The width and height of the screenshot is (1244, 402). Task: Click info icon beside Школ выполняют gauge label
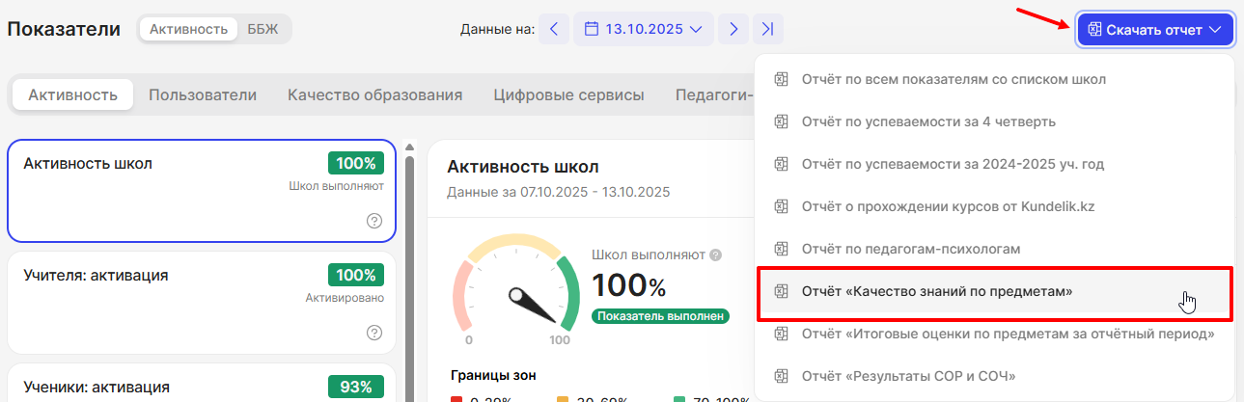coord(715,255)
